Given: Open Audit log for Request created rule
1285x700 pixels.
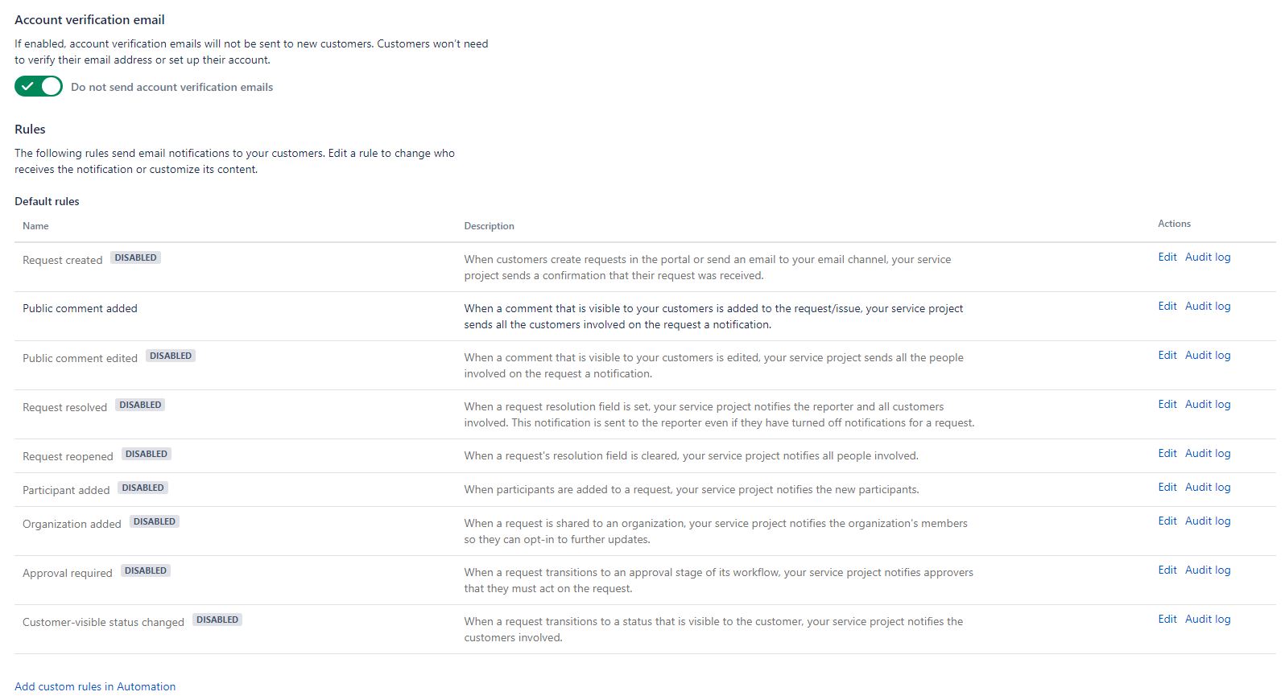Looking at the screenshot, I should click(x=1208, y=257).
